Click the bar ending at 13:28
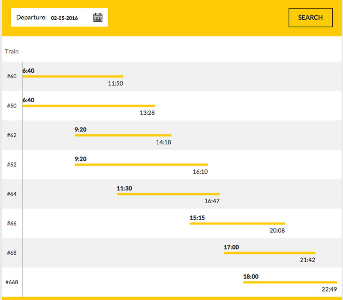This screenshot has height=300, width=343. (89, 106)
